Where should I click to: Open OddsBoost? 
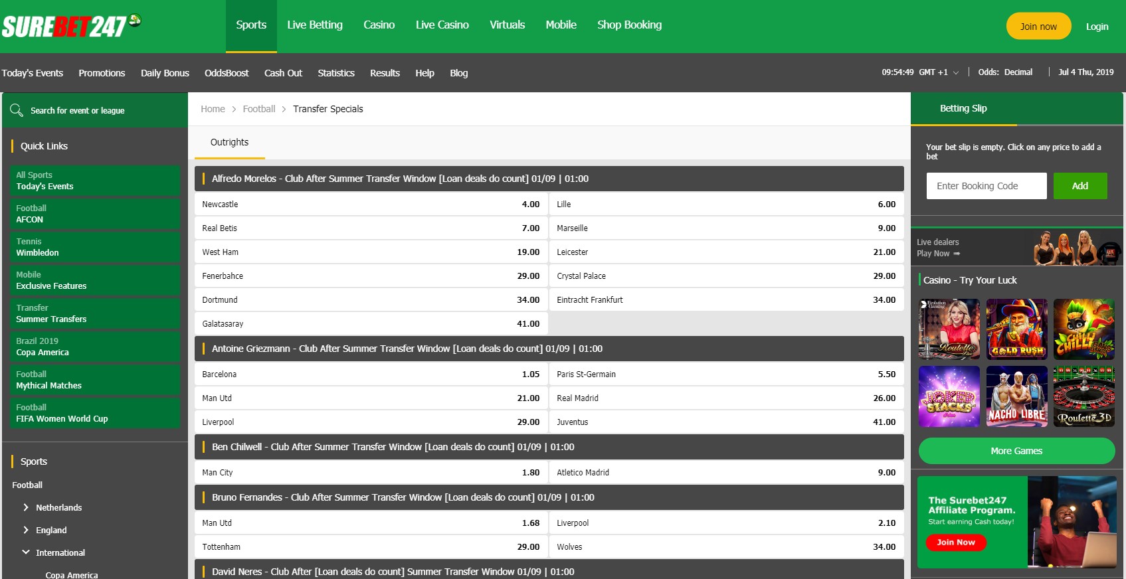[x=227, y=73]
